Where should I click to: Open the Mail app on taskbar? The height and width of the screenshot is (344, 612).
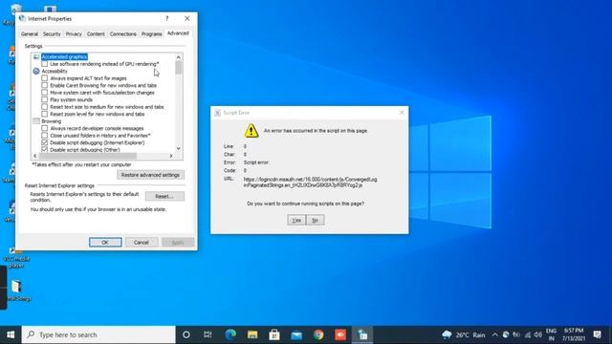[296, 334]
